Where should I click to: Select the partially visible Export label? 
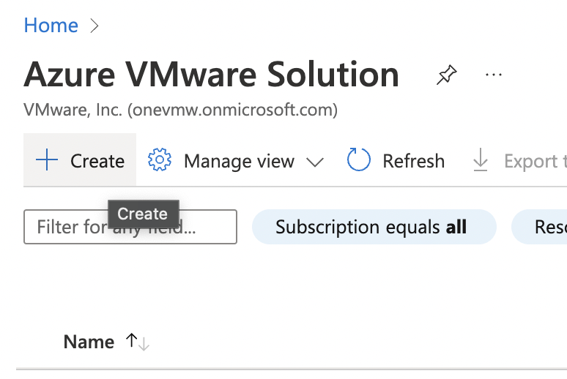(535, 161)
